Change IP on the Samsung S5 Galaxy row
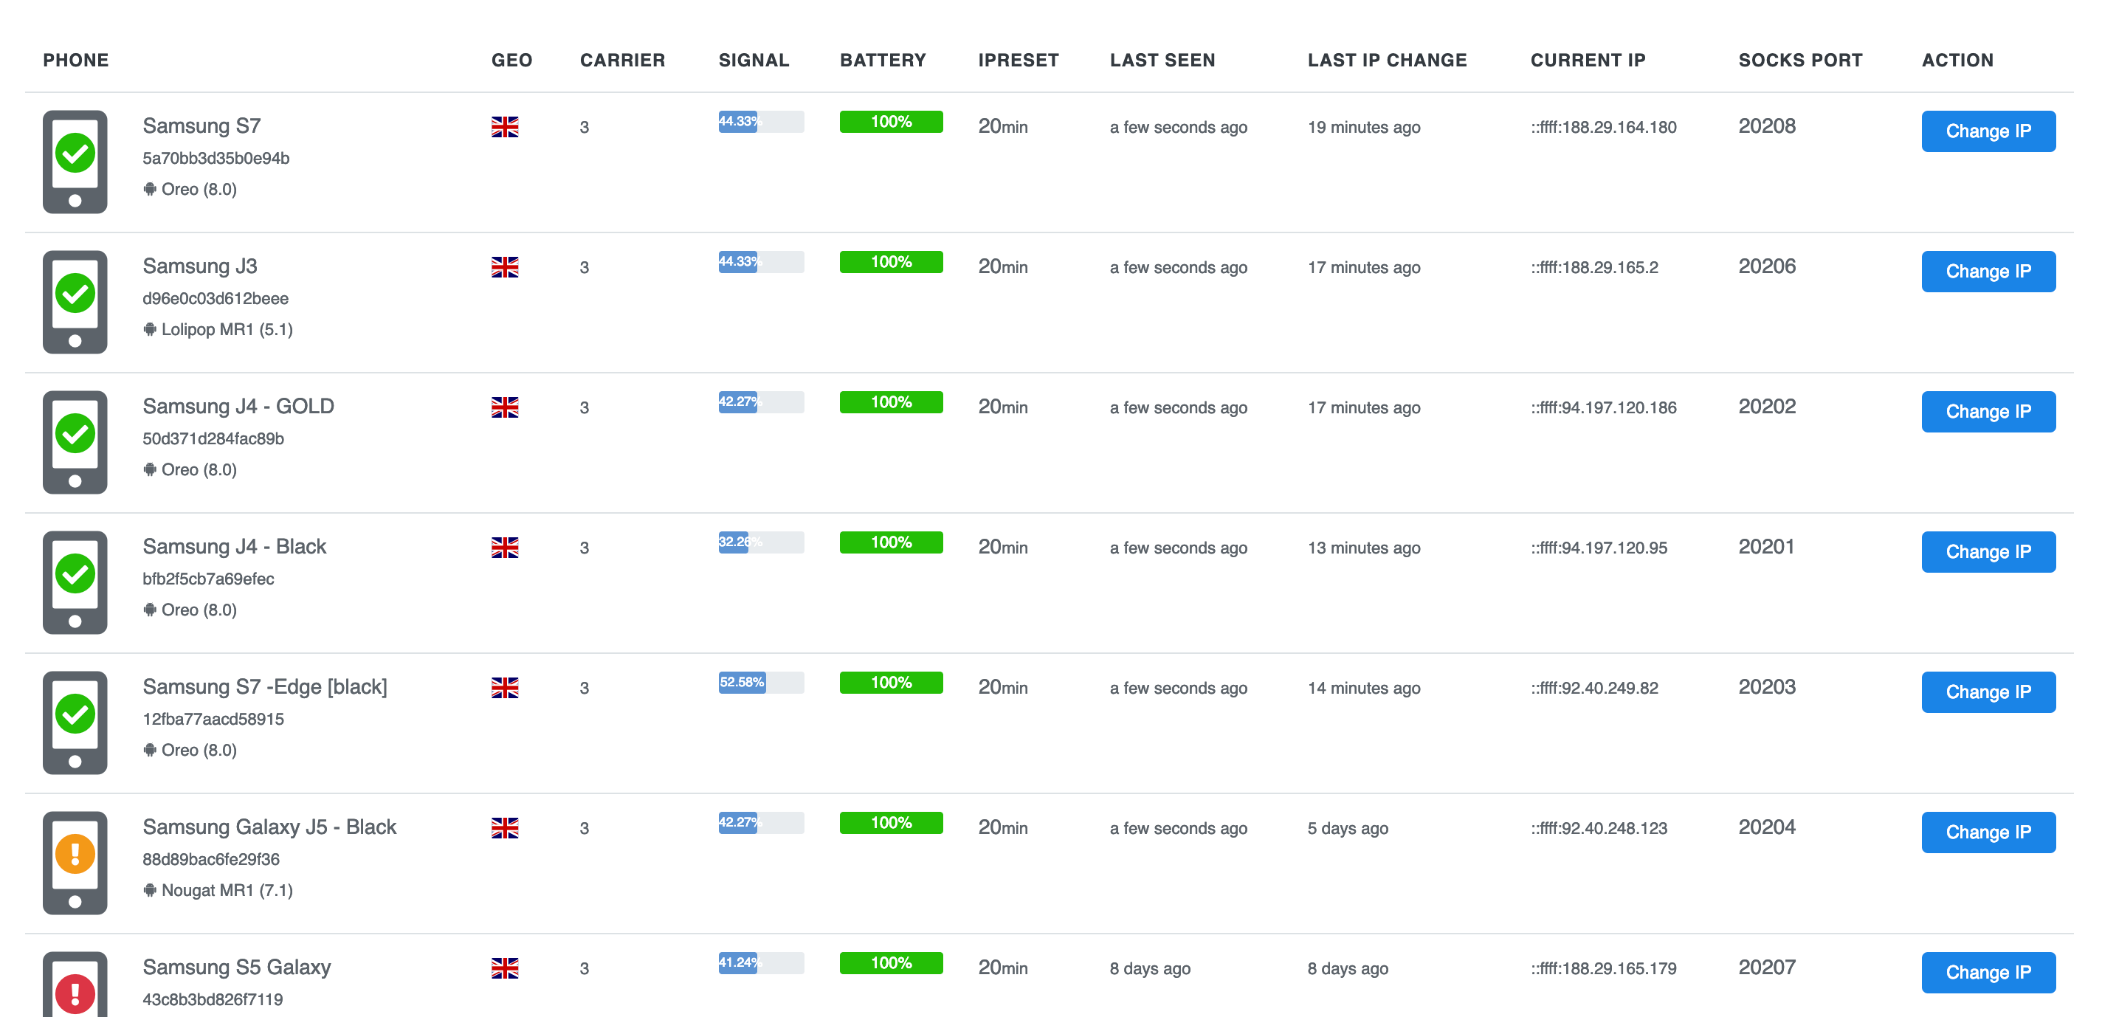The image size is (2102, 1017). (x=1987, y=971)
